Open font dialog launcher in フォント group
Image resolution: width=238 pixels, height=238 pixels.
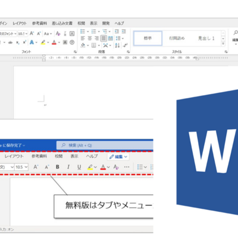pos(75,52)
